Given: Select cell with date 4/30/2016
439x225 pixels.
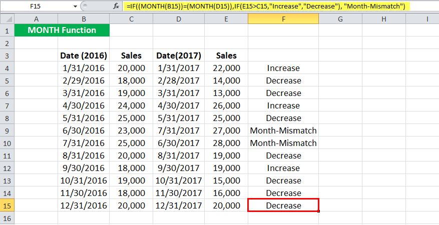Looking at the screenshot, I should [84, 105].
